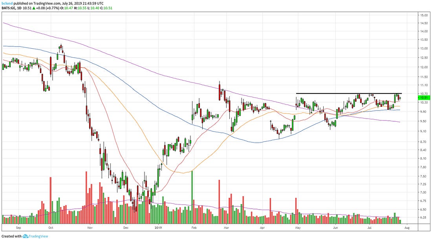Open the bclund author profile link
The height and width of the screenshot is (241, 432).
(7, 3)
